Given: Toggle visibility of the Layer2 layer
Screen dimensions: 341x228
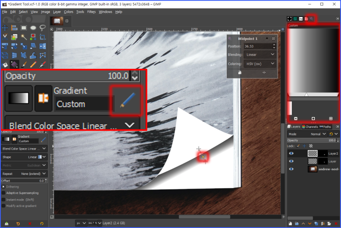Looking at the screenshot, I should click(x=291, y=153).
